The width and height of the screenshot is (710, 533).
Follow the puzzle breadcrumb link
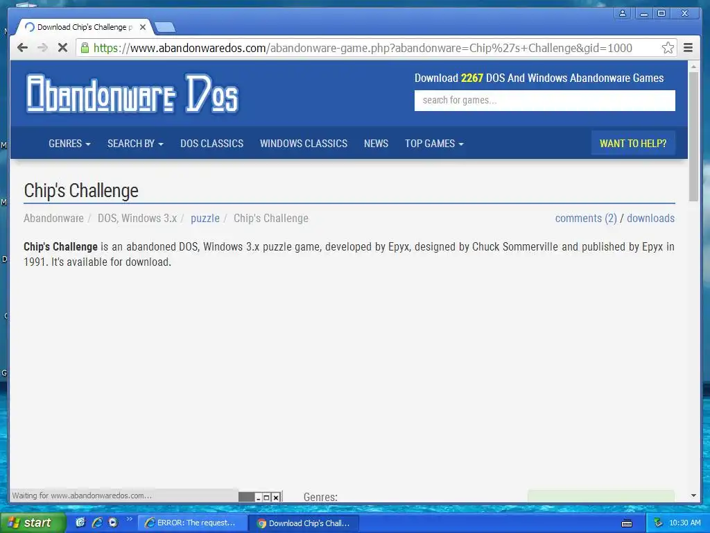(x=205, y=218)
